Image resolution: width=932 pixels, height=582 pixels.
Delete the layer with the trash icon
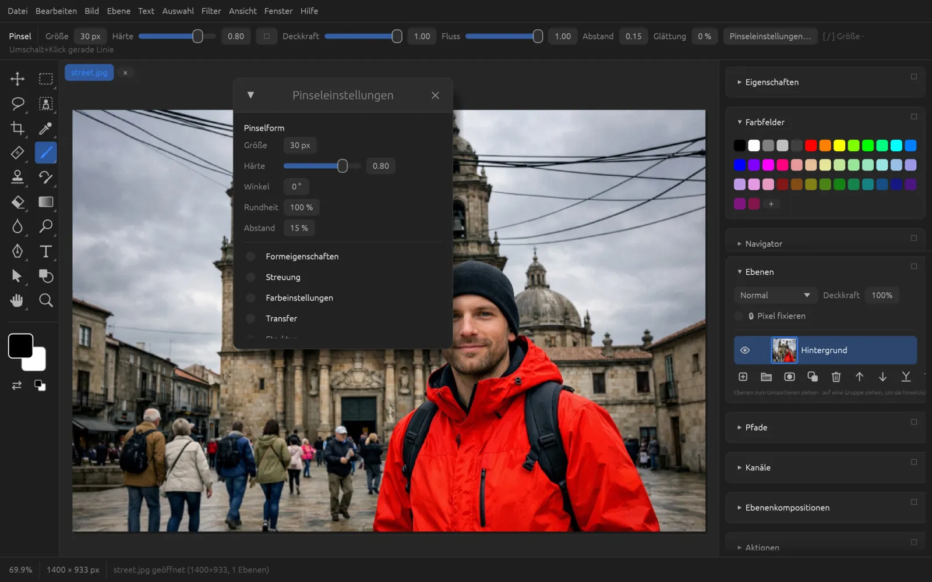tap(836, 377)
